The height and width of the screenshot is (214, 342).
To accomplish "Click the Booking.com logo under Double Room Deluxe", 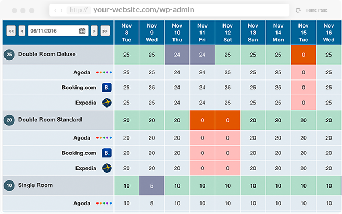I will [x=107, y=87].
